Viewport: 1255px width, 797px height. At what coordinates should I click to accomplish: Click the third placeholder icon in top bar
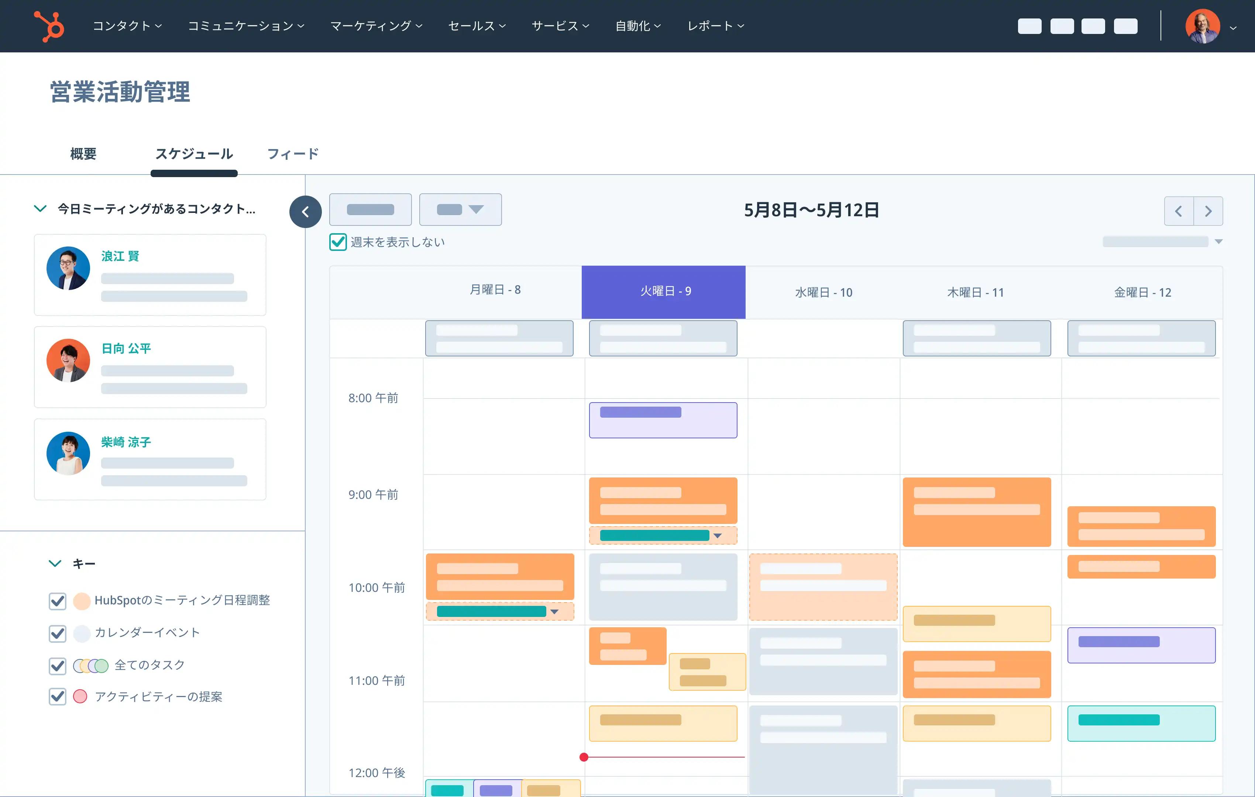[x=1093, y=26]
